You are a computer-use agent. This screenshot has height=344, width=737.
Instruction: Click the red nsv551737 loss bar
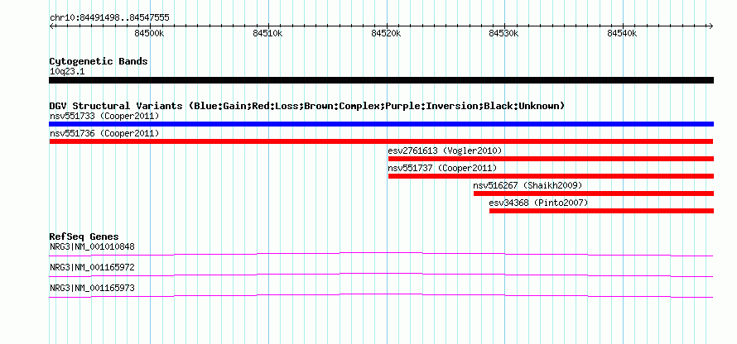[x=551, y=176]
